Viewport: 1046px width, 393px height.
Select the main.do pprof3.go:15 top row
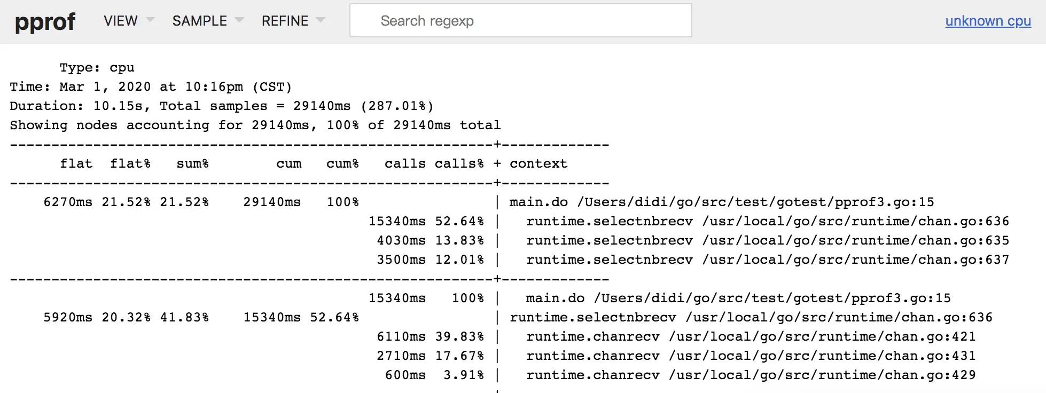488,202
